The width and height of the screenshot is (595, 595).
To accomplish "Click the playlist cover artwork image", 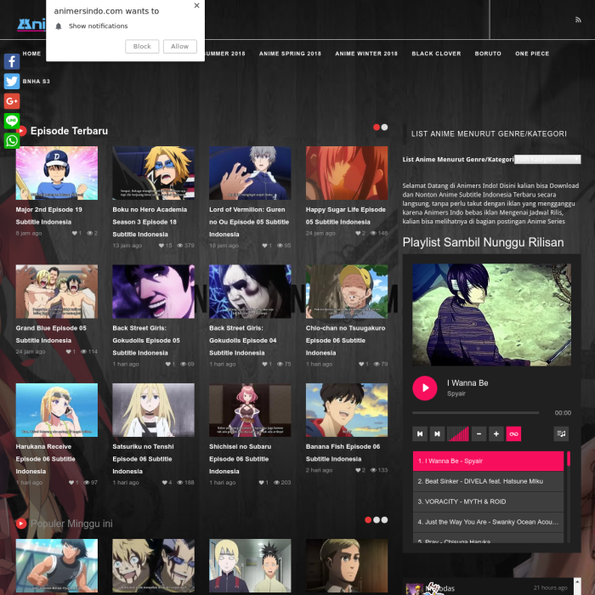I will tap(492, 315).
